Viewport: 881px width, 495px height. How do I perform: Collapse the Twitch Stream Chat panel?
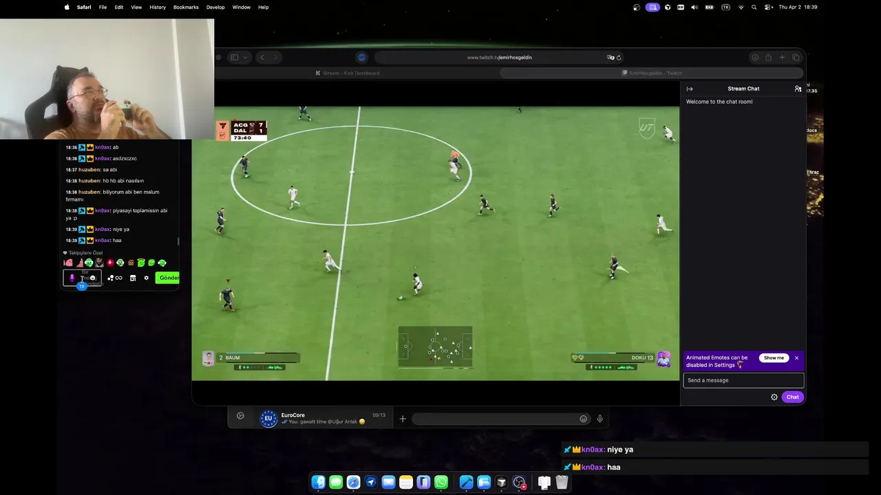(690, 89)
